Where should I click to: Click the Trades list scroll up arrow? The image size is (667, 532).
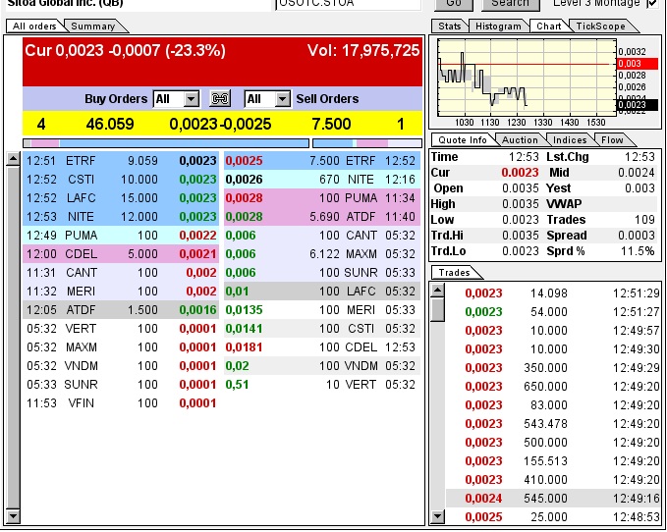[437, 291]
